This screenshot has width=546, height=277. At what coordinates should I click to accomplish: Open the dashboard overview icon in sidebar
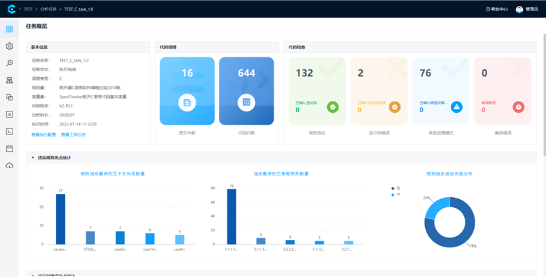[9, 30]
